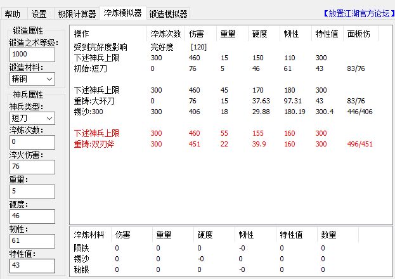Click the 37.63 硬度 value
This screenshot has width=395, height=279.
[x=261, y=101]
